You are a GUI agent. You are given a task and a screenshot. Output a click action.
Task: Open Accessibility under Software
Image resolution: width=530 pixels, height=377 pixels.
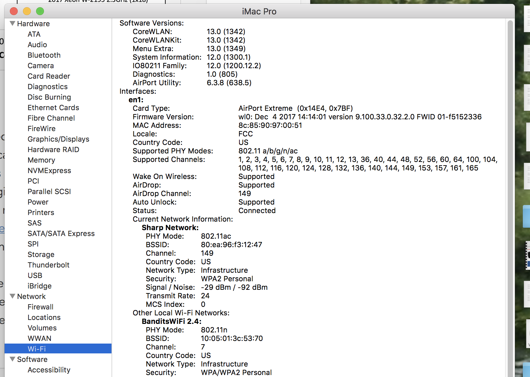[49, 370]
